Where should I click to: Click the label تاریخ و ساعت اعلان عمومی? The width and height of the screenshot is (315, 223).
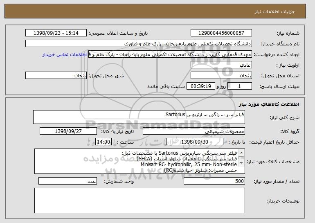point(118,33)
